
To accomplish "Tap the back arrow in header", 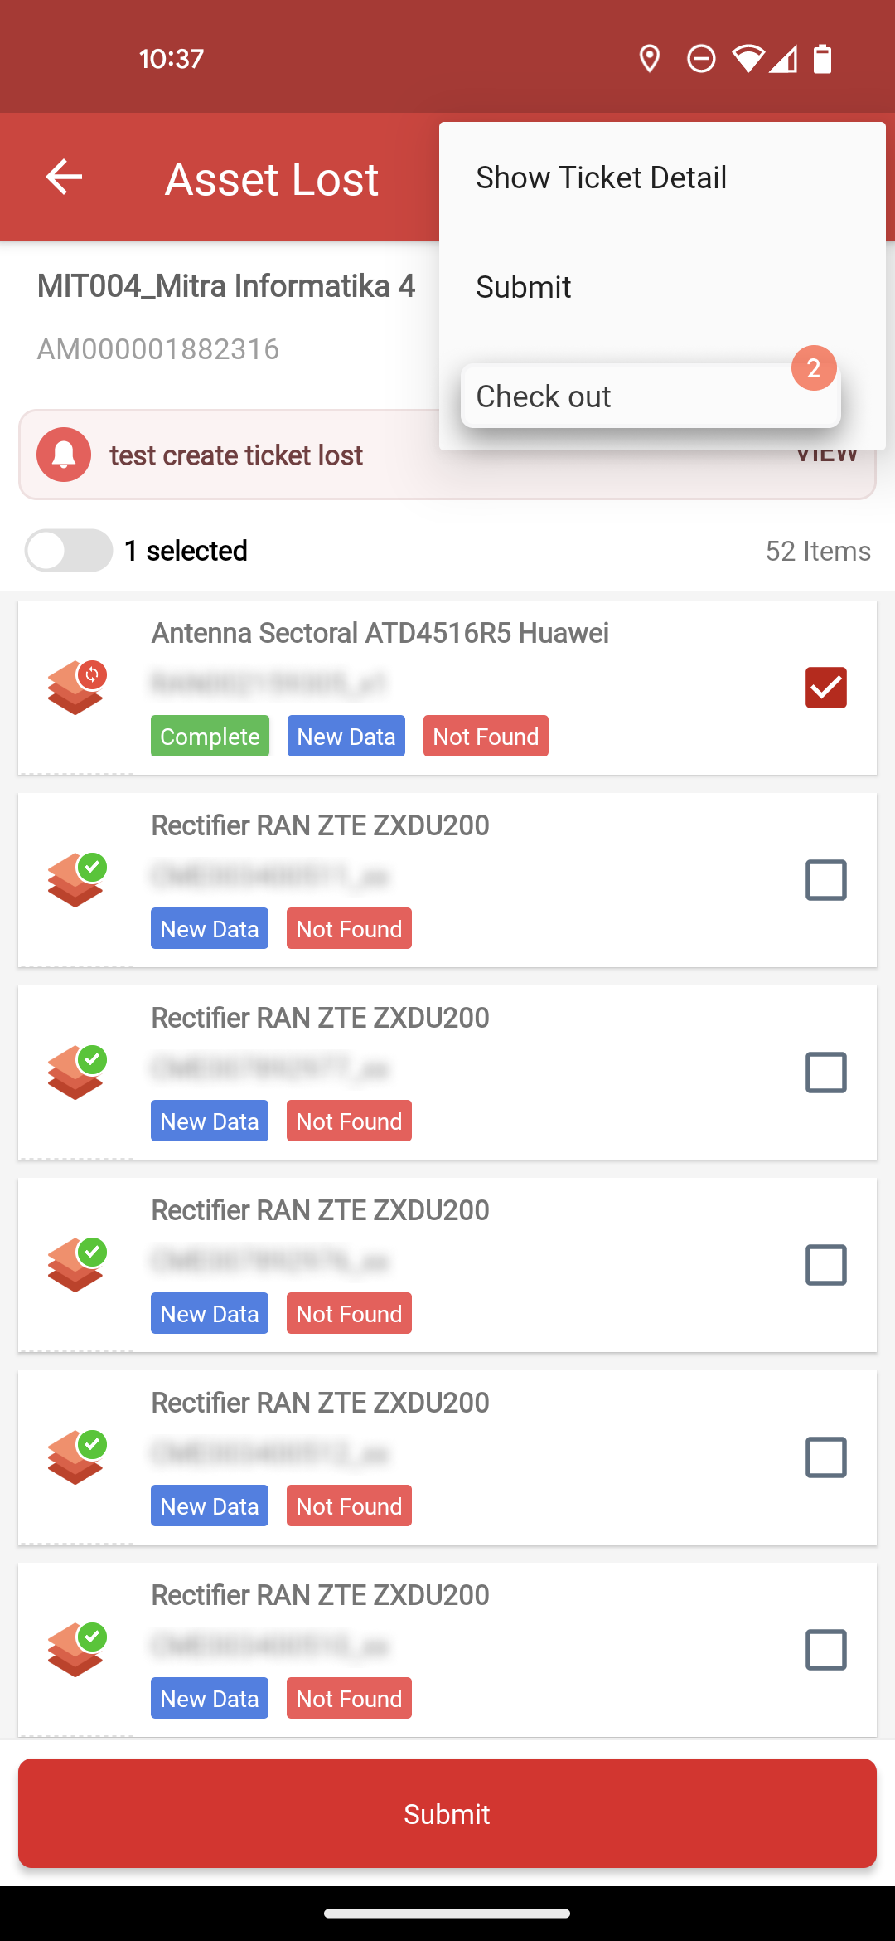I will click(64, 177).
